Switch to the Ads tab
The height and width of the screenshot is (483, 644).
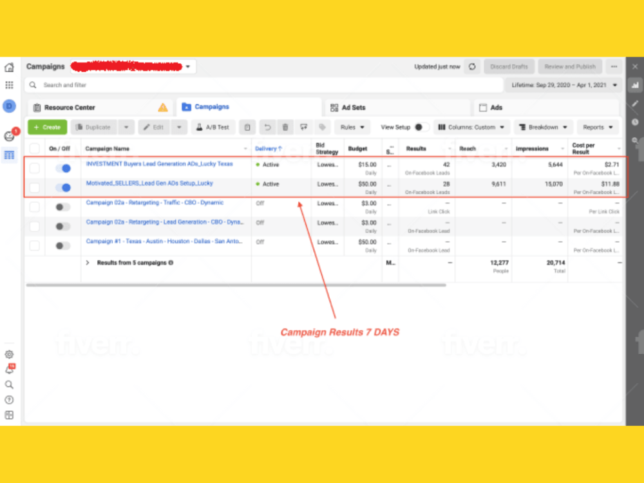[x=546, y=108]
